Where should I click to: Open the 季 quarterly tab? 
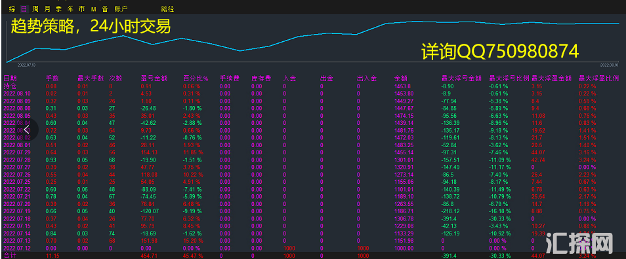click(x=58, y=9)
